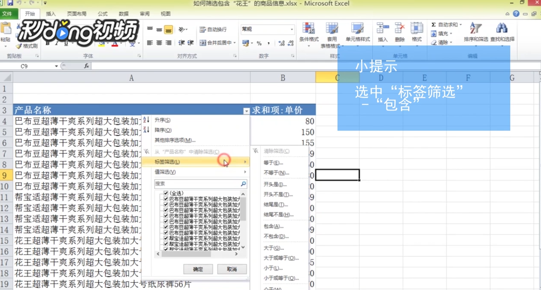Apply comma style format
The image size is (541, 290).
269,43
